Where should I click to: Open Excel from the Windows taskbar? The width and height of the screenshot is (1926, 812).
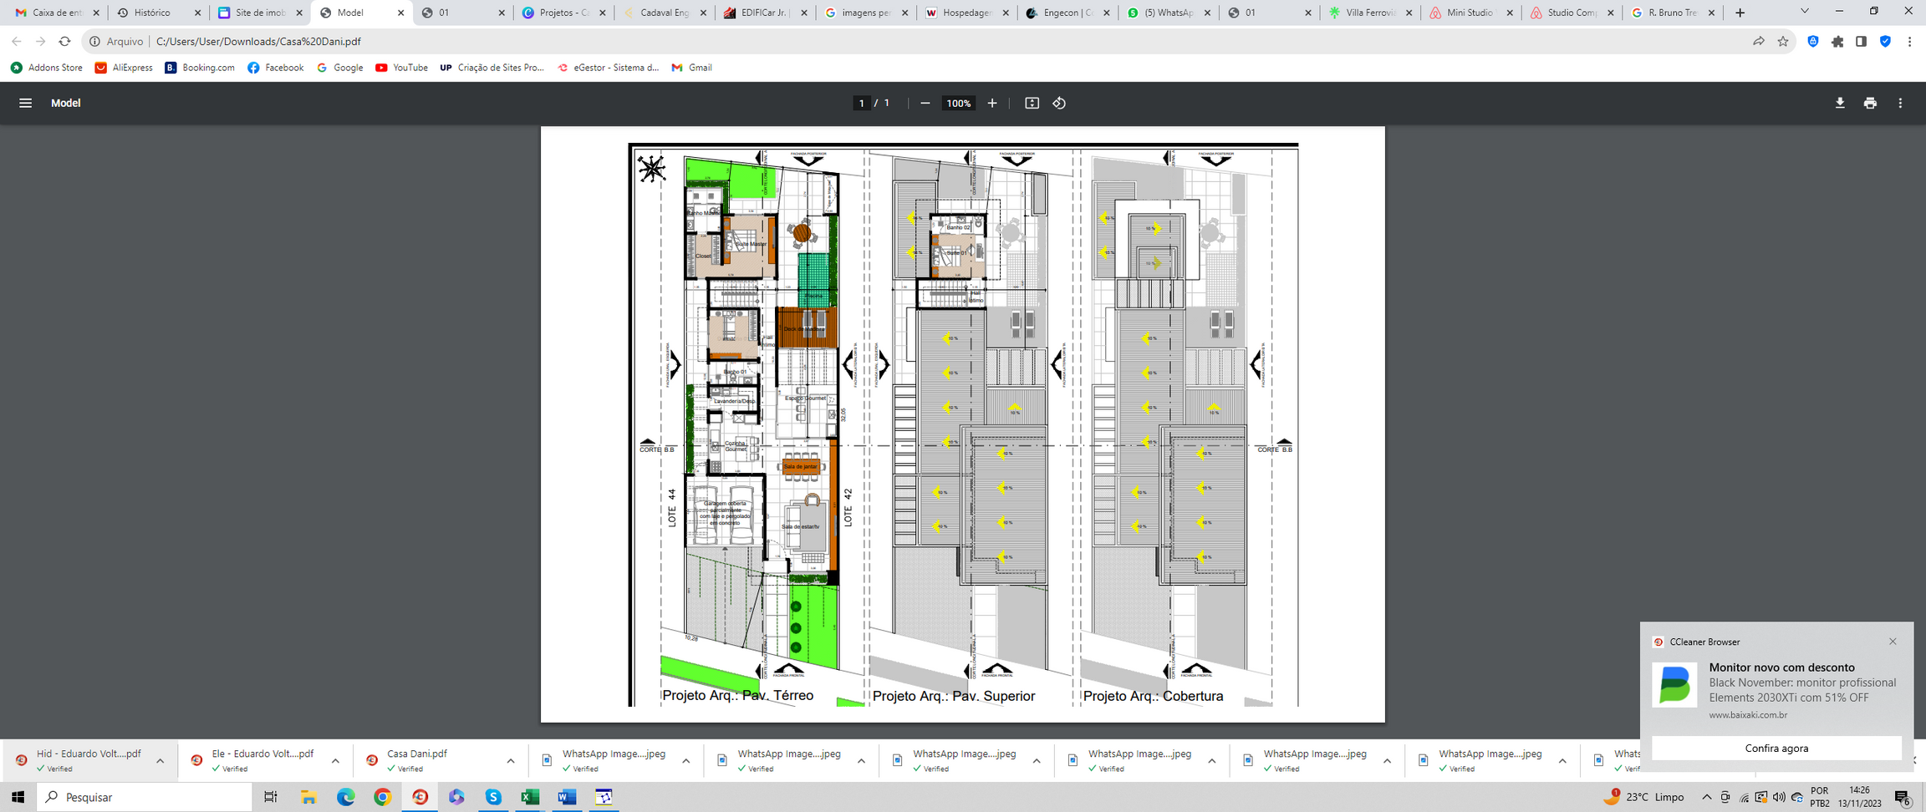click(529, 797)
